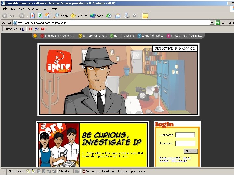
Task: Click the red FI links bar shortcut
Action: click(31, 29)
